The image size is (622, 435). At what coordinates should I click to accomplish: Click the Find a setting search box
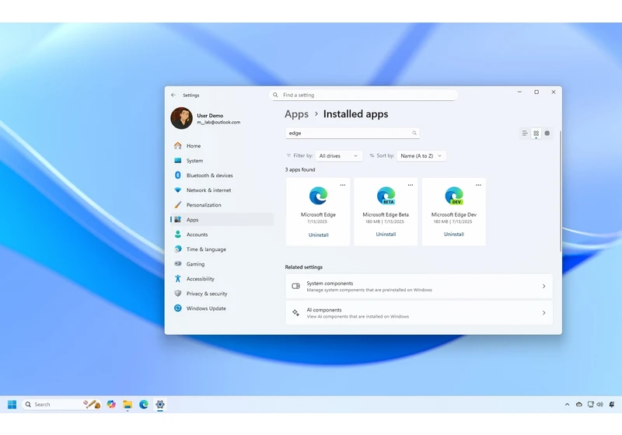[x=363, y=95]
